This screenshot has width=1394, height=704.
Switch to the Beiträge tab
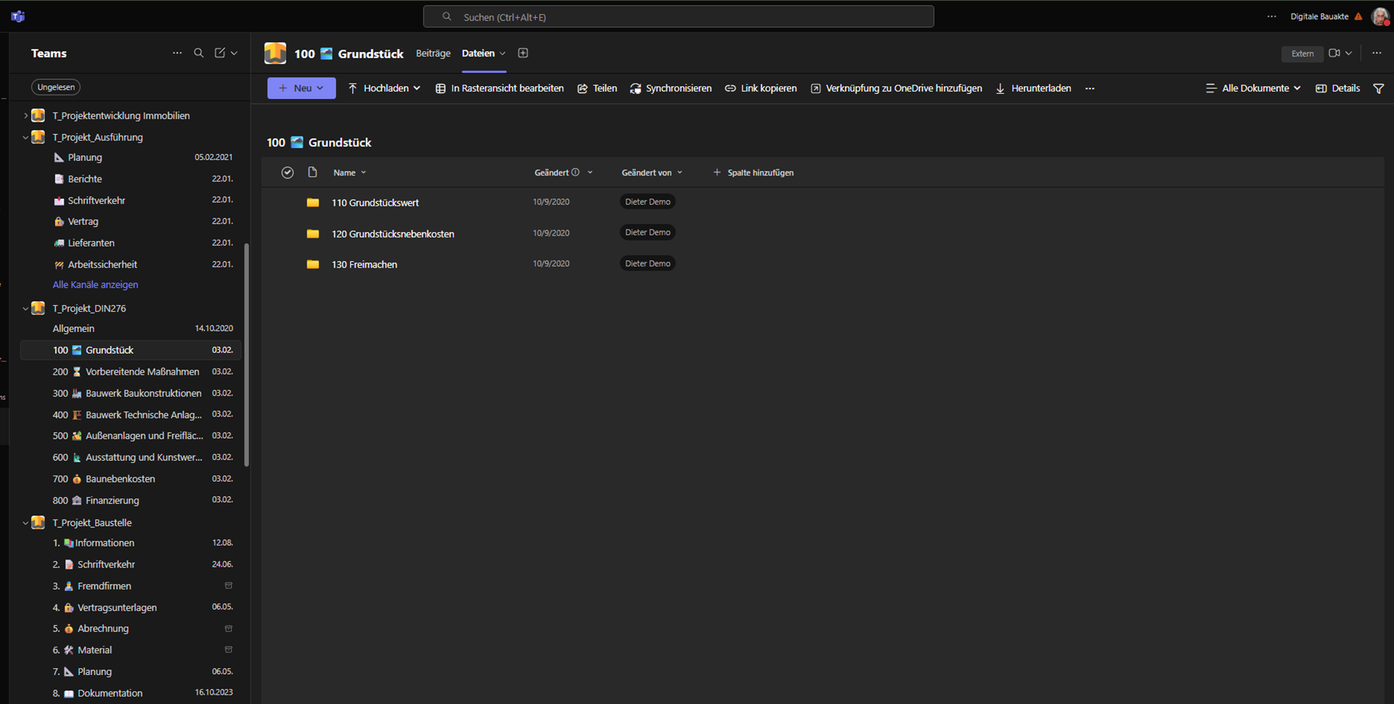(x=433, y=53)
